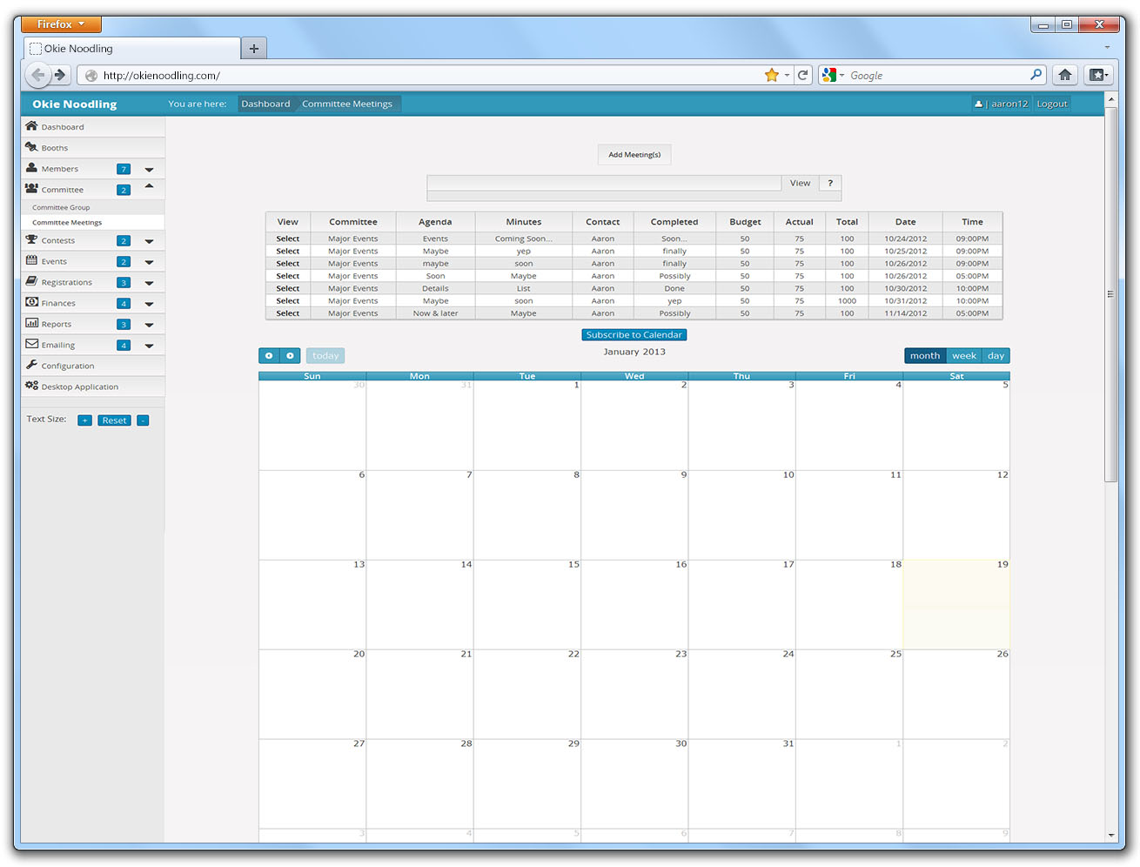Click Dashboard in the breadcrumb

[265, 104]
